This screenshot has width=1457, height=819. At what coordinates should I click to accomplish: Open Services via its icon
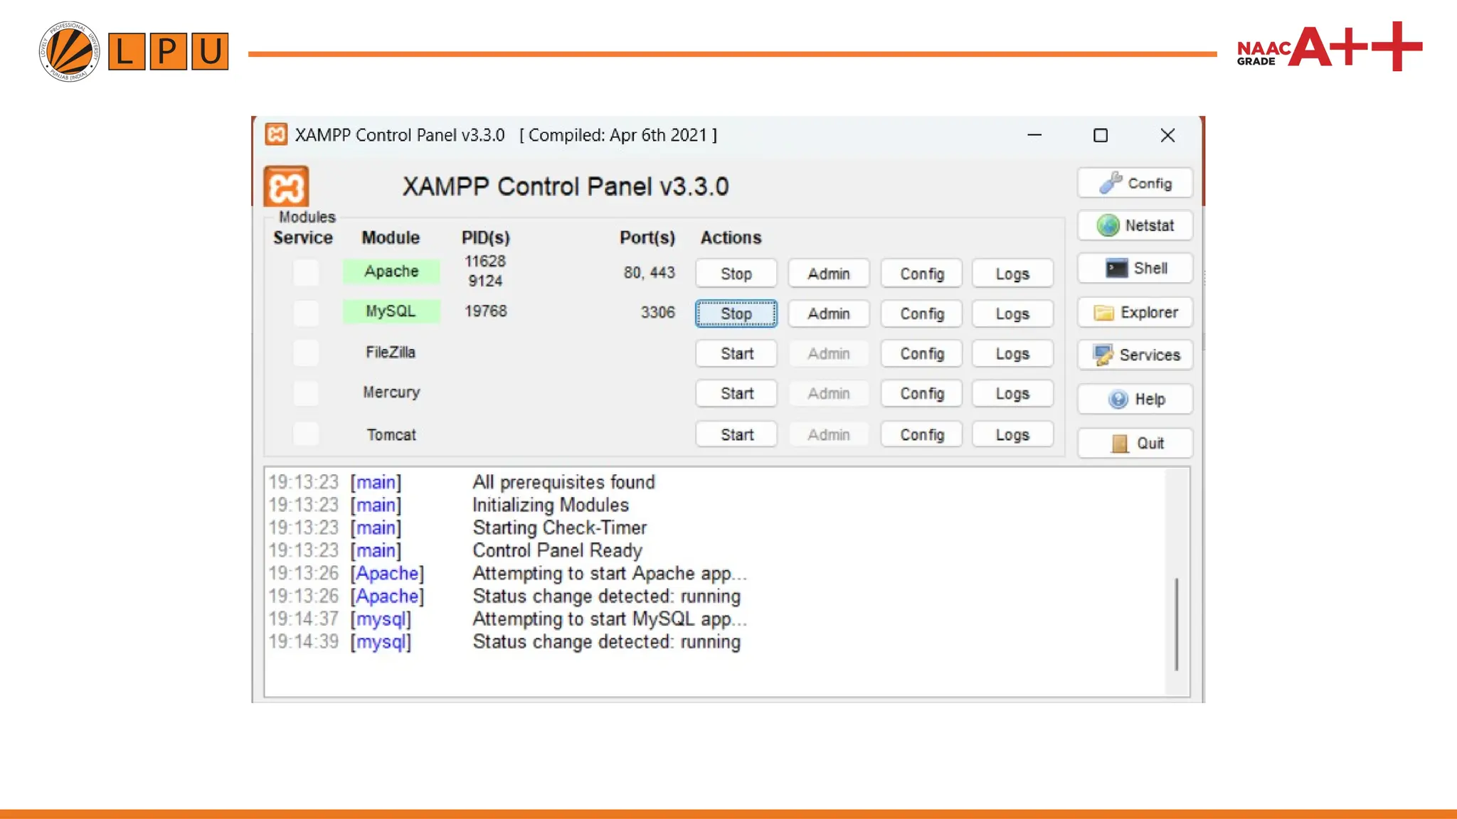pos(1103,355)
